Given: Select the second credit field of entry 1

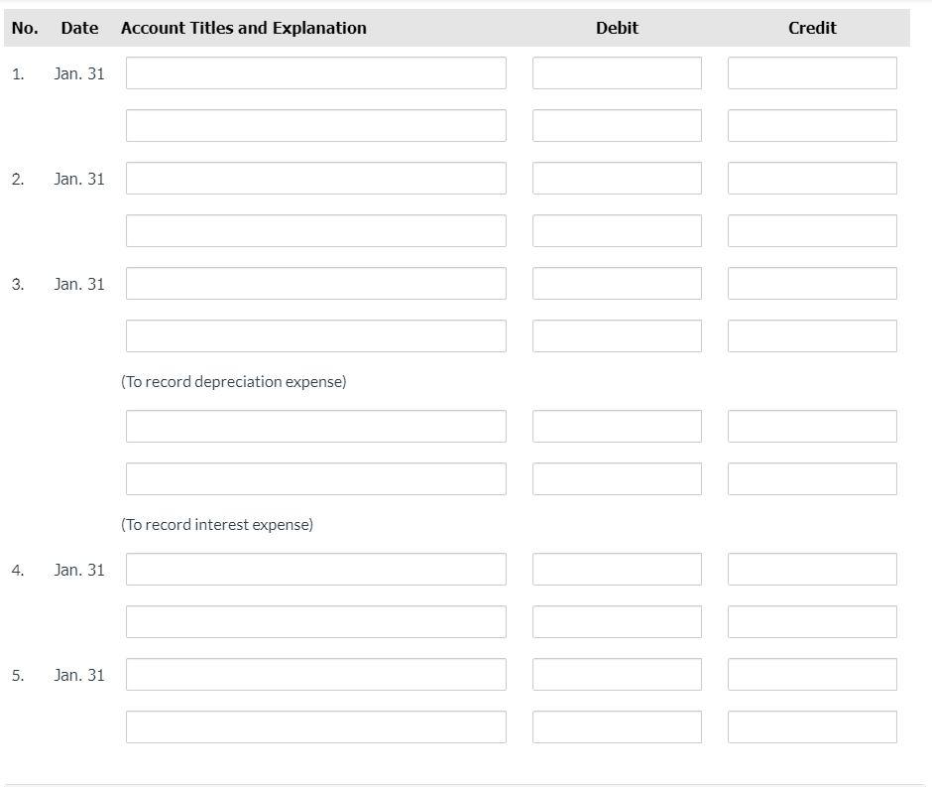Looking at the screenshot, I should 812,125.
